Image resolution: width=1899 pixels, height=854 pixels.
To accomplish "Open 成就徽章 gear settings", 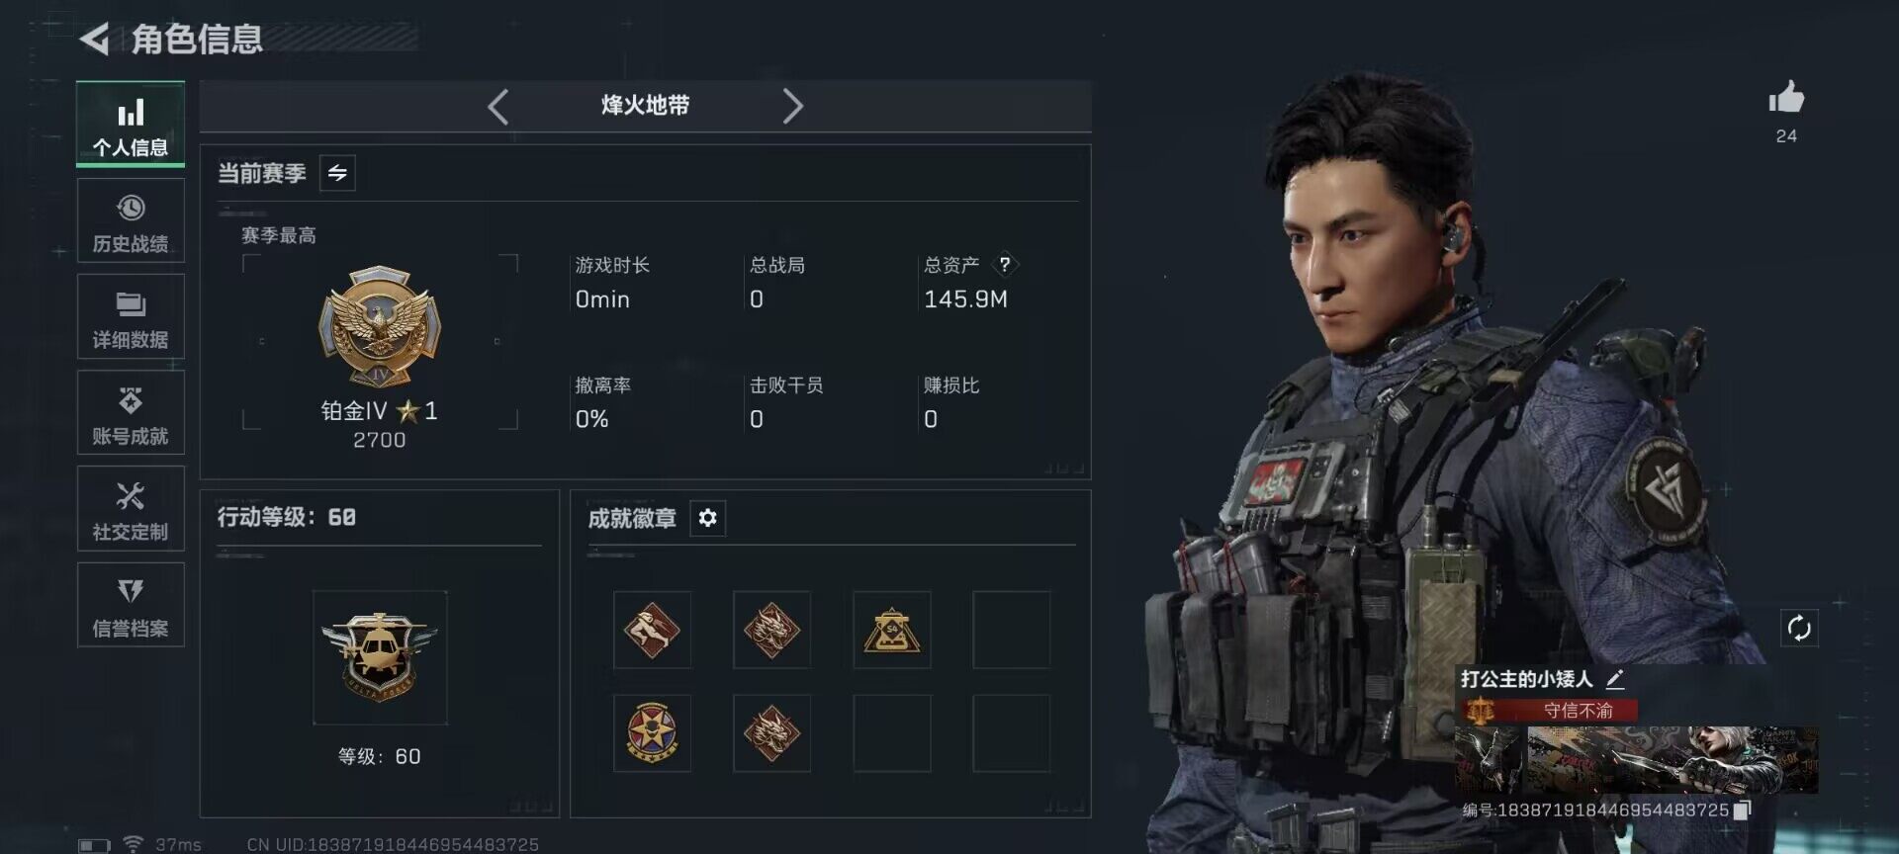I will click(x=707, y=518).
